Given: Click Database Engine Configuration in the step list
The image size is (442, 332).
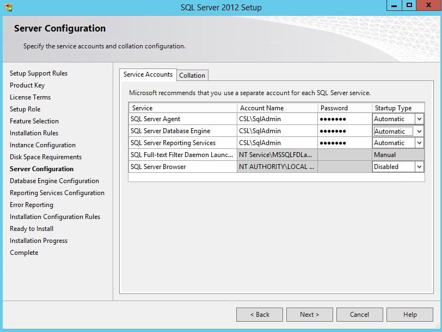Looking at the screenshot, I should (x=54, y=181).
